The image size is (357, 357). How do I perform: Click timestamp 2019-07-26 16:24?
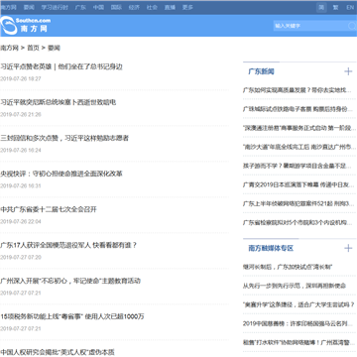tap(21, 151)
